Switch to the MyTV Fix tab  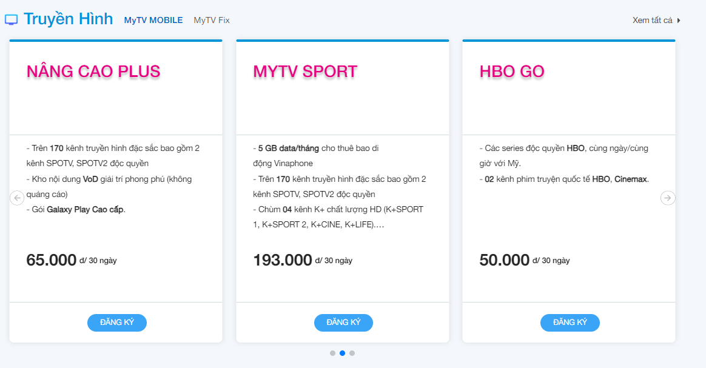(x=212, y=20)
